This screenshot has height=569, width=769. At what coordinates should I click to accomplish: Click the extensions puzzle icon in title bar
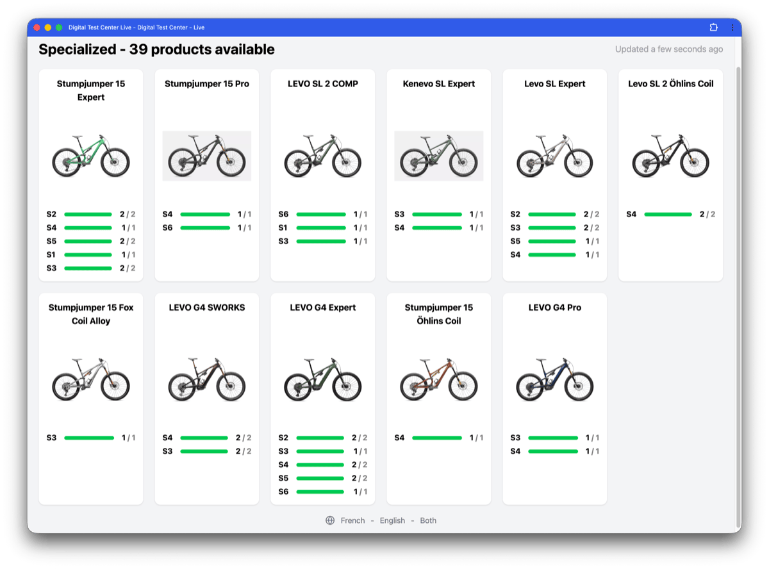[714, 28]
